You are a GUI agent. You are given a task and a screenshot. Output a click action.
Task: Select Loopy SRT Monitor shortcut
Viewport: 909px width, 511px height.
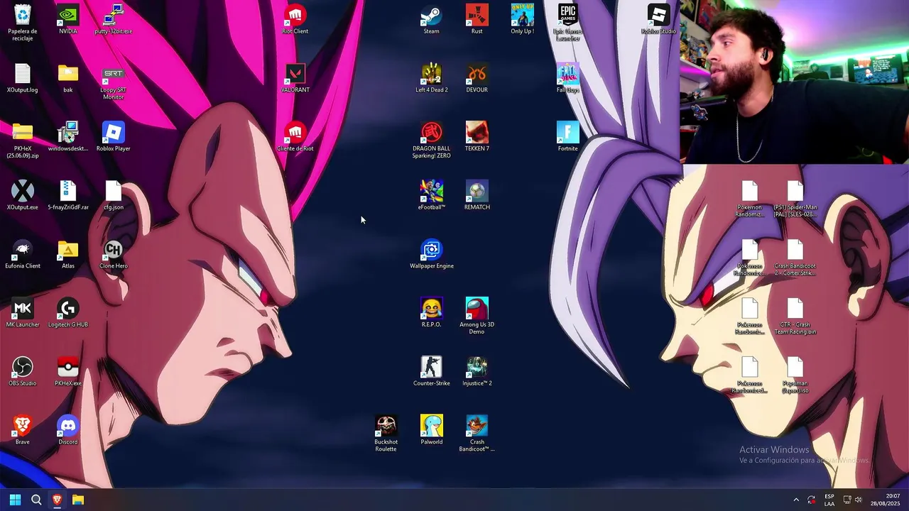[114, 82]
